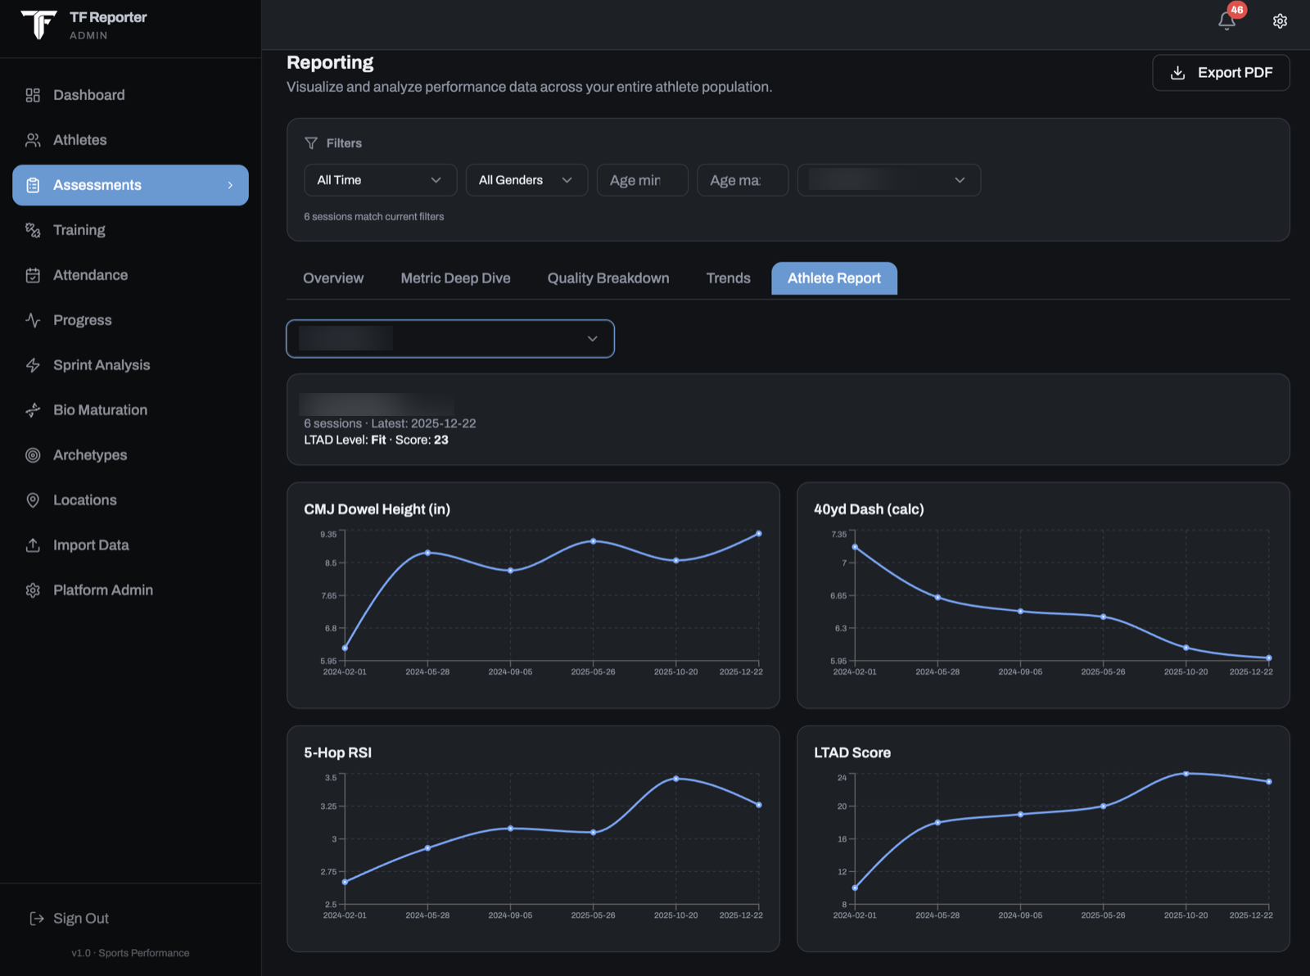Click the Sign Out icon
The width and height of the screenshot is (1310, 976).
tap(37, 919)
